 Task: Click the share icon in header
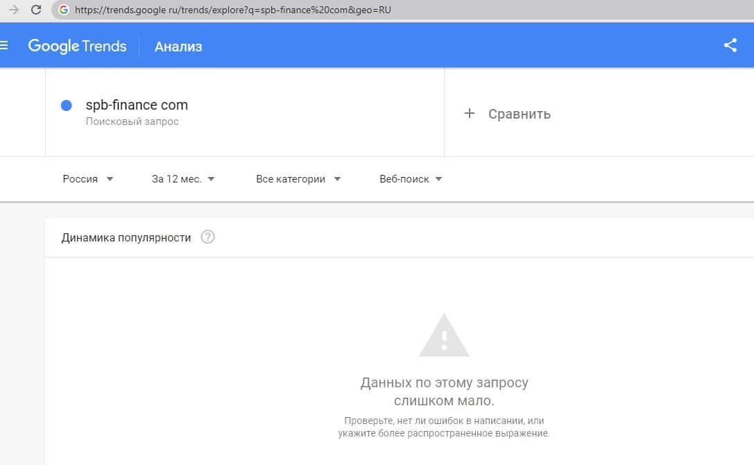tap(730, 46)
